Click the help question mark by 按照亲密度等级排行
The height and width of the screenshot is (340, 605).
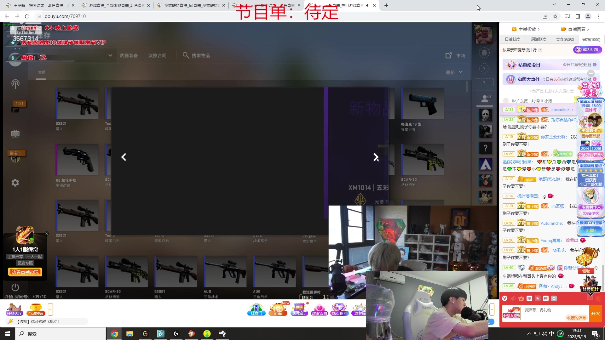[x=540, y=50]
